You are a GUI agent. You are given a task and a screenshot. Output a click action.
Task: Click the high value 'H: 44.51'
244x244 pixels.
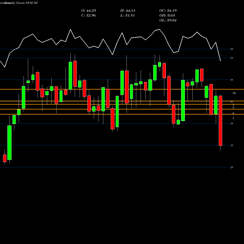coord(128,11)
